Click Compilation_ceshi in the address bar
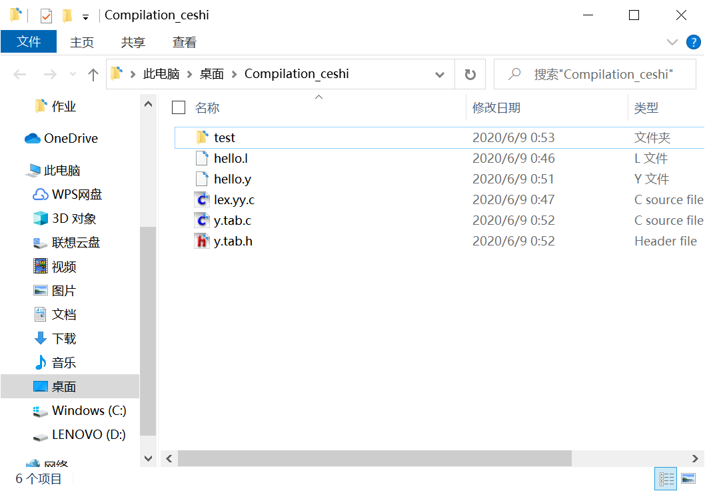 click(x=297, y=74)
